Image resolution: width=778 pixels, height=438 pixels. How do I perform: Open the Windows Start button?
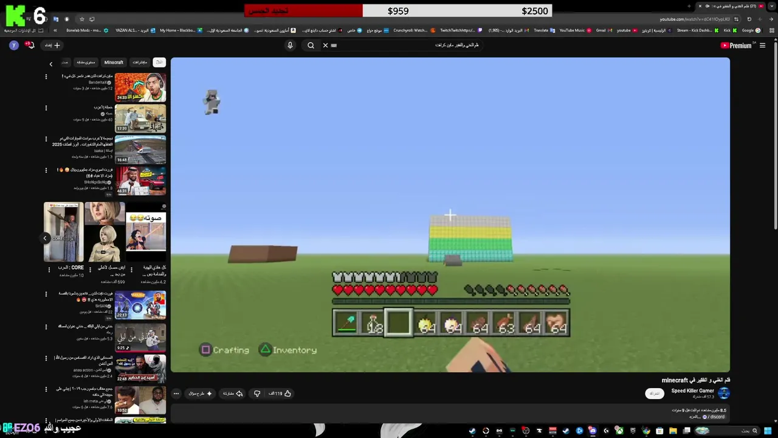[x=768, y=431]
